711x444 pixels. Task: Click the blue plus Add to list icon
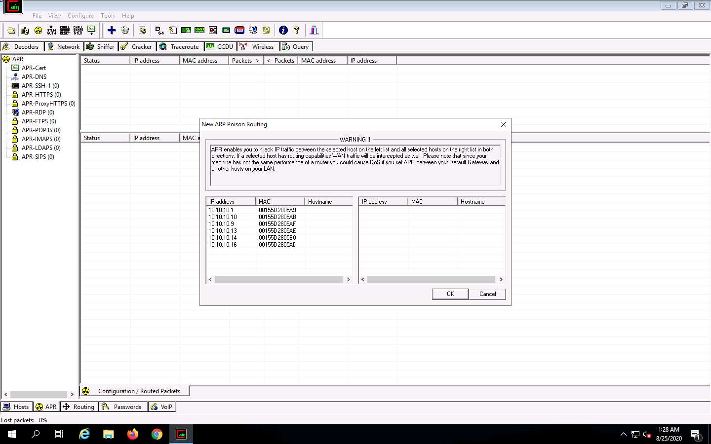pyautogui.click(x=112, y=30)
